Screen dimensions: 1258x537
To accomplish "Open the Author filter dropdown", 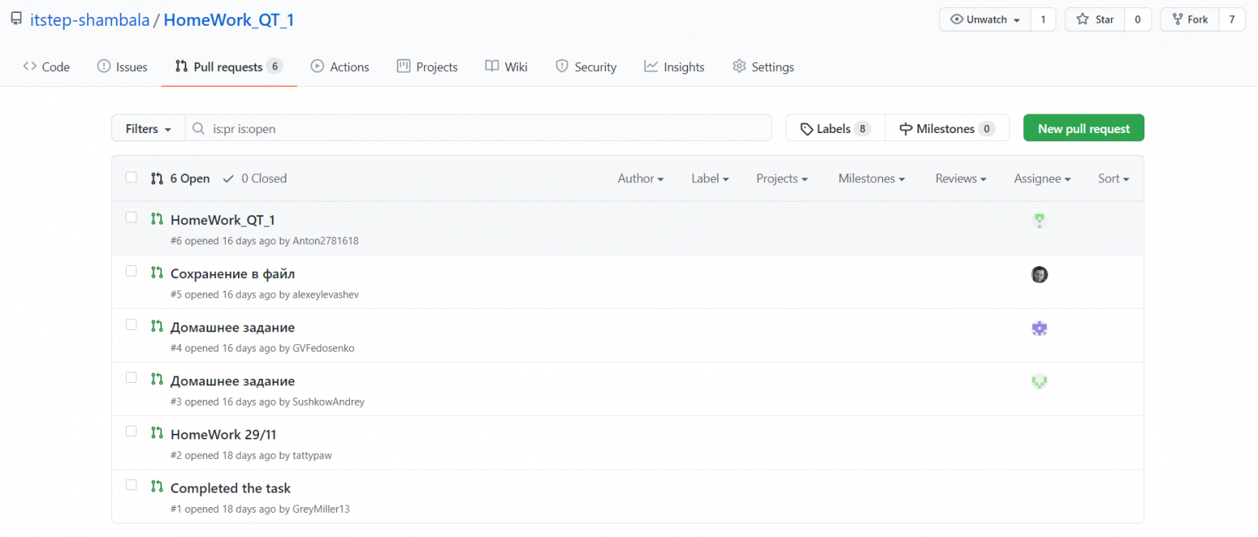I will [640, 178].
